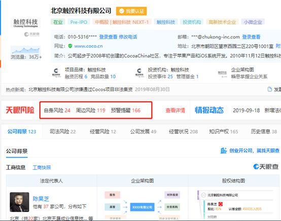Click the 企业架构图 column header

click(143, 181)
